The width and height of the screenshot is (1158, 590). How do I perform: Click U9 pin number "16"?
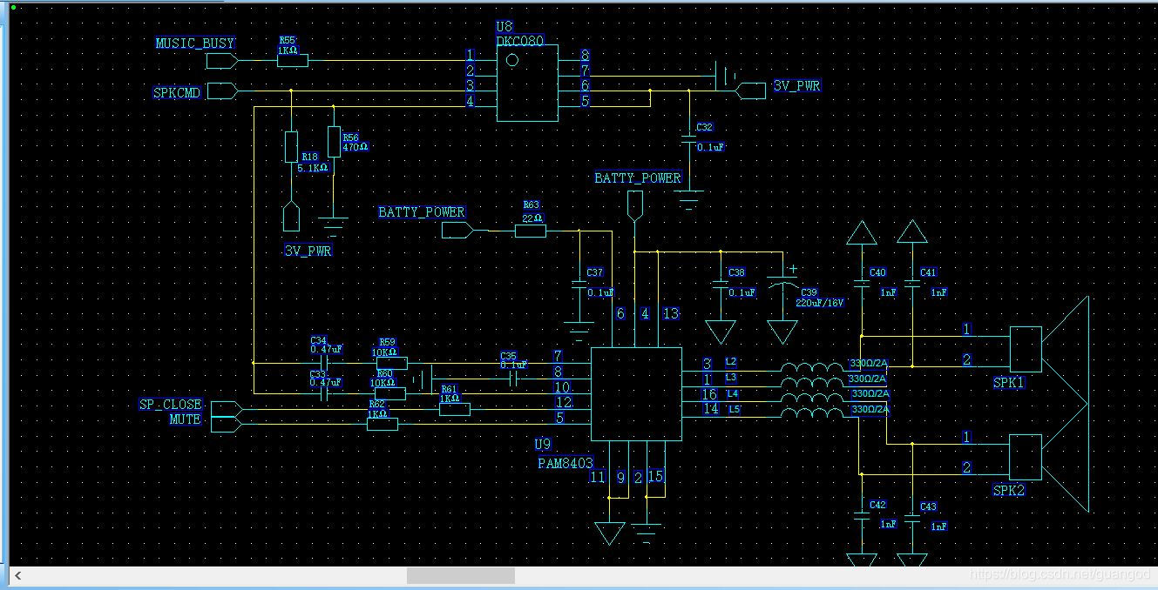pyautogui.click(x=709, y=394)
